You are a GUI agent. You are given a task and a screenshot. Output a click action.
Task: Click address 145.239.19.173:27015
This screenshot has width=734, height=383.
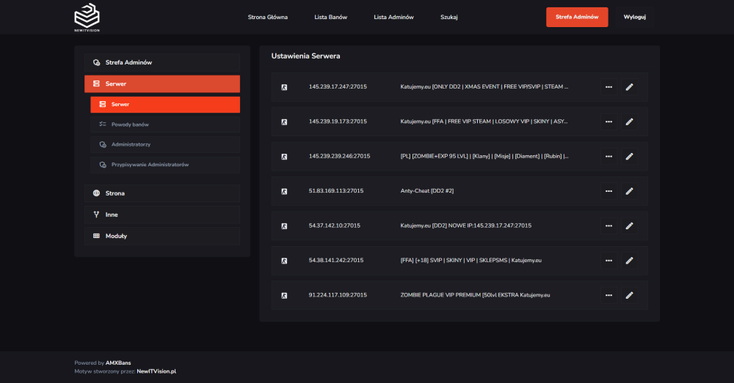coord(338,122)
